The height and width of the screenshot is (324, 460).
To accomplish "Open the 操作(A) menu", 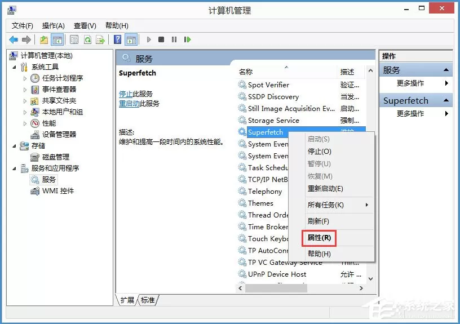I will (x=53, y=26).
